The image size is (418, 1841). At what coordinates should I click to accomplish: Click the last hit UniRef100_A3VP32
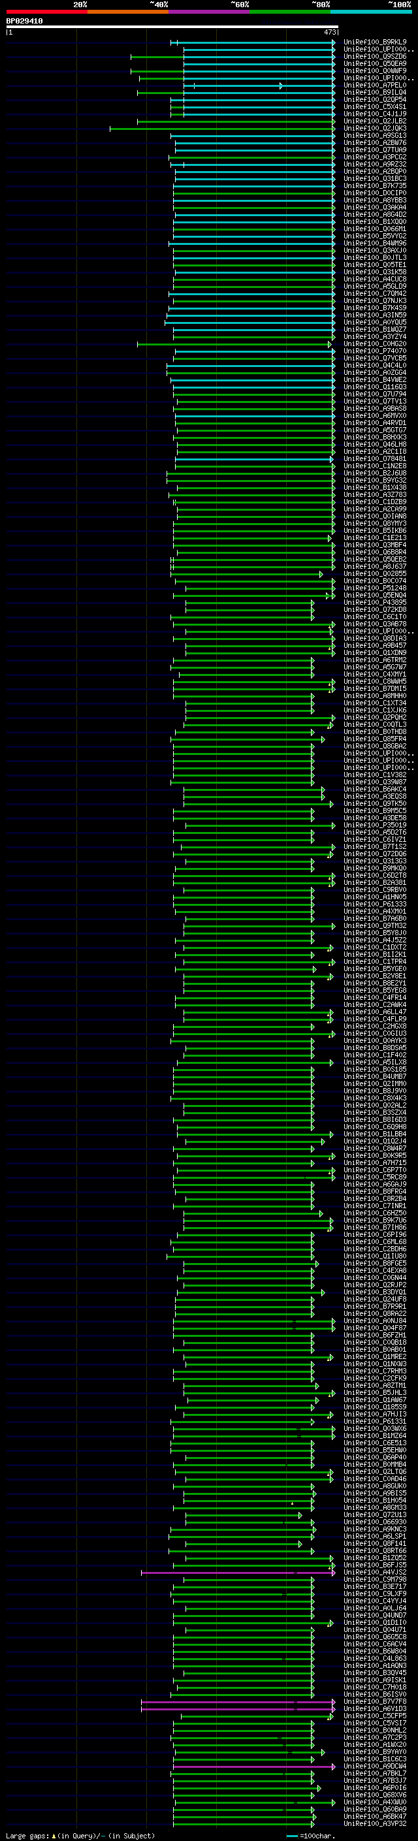(374, 1824)
